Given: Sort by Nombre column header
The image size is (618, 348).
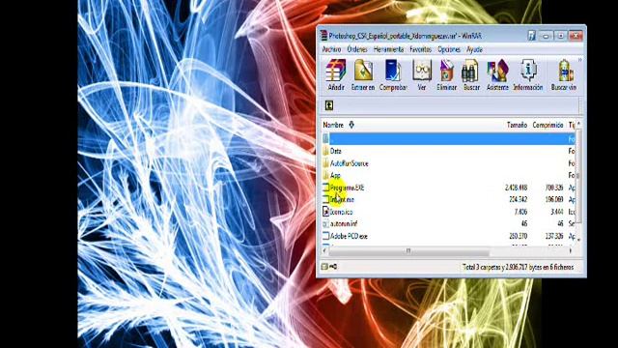Looking at the screenshot, I should [333, 125].
